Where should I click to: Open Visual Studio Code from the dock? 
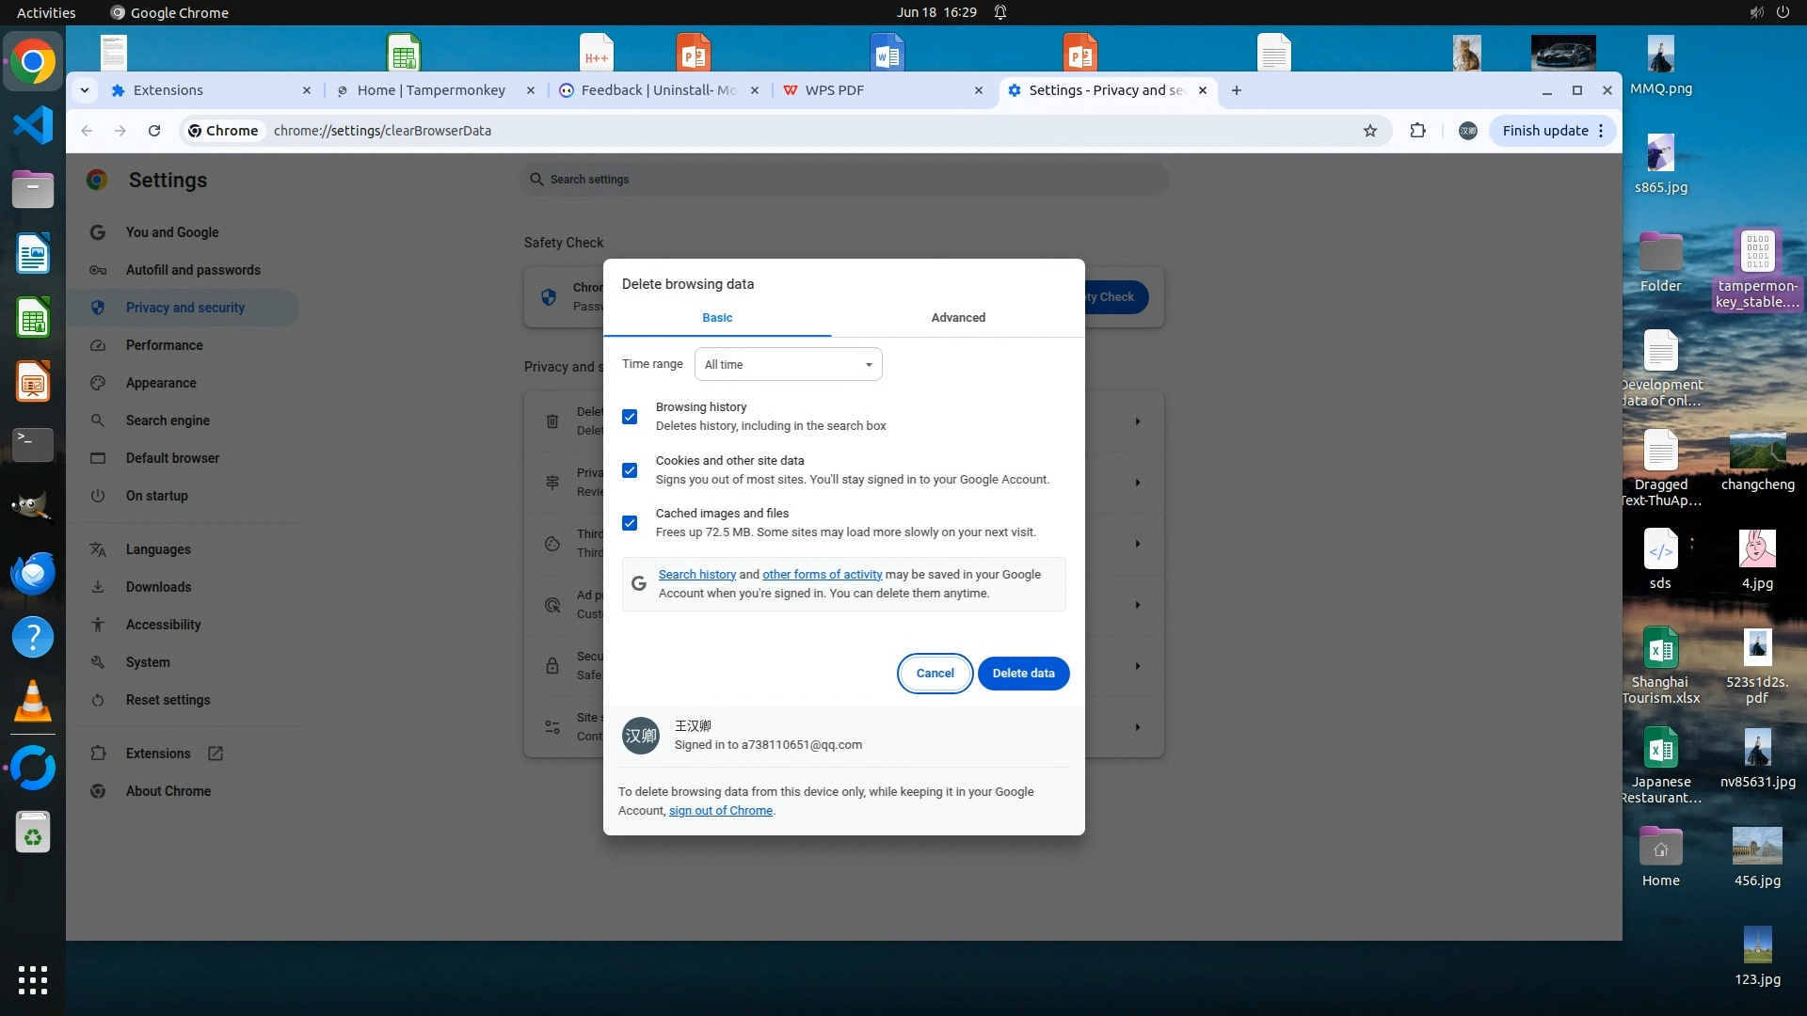coord(33,125)
